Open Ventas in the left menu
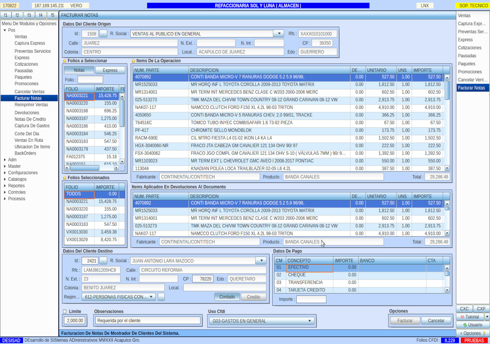The image size is (490, 344). 21,37
